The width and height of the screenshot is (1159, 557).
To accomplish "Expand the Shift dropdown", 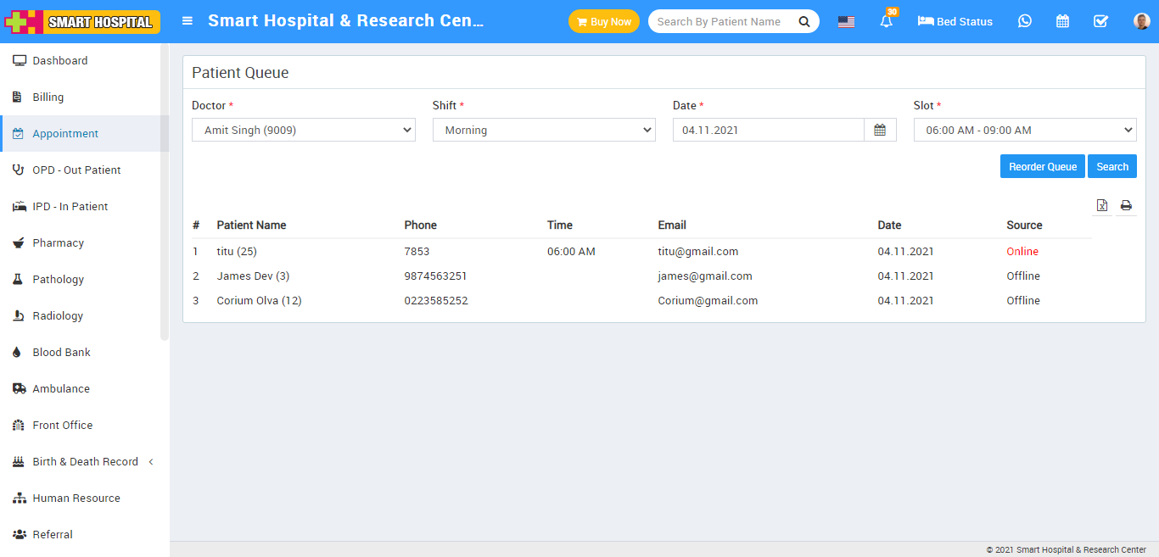I will pyautogui.click(x=544, y=130).
